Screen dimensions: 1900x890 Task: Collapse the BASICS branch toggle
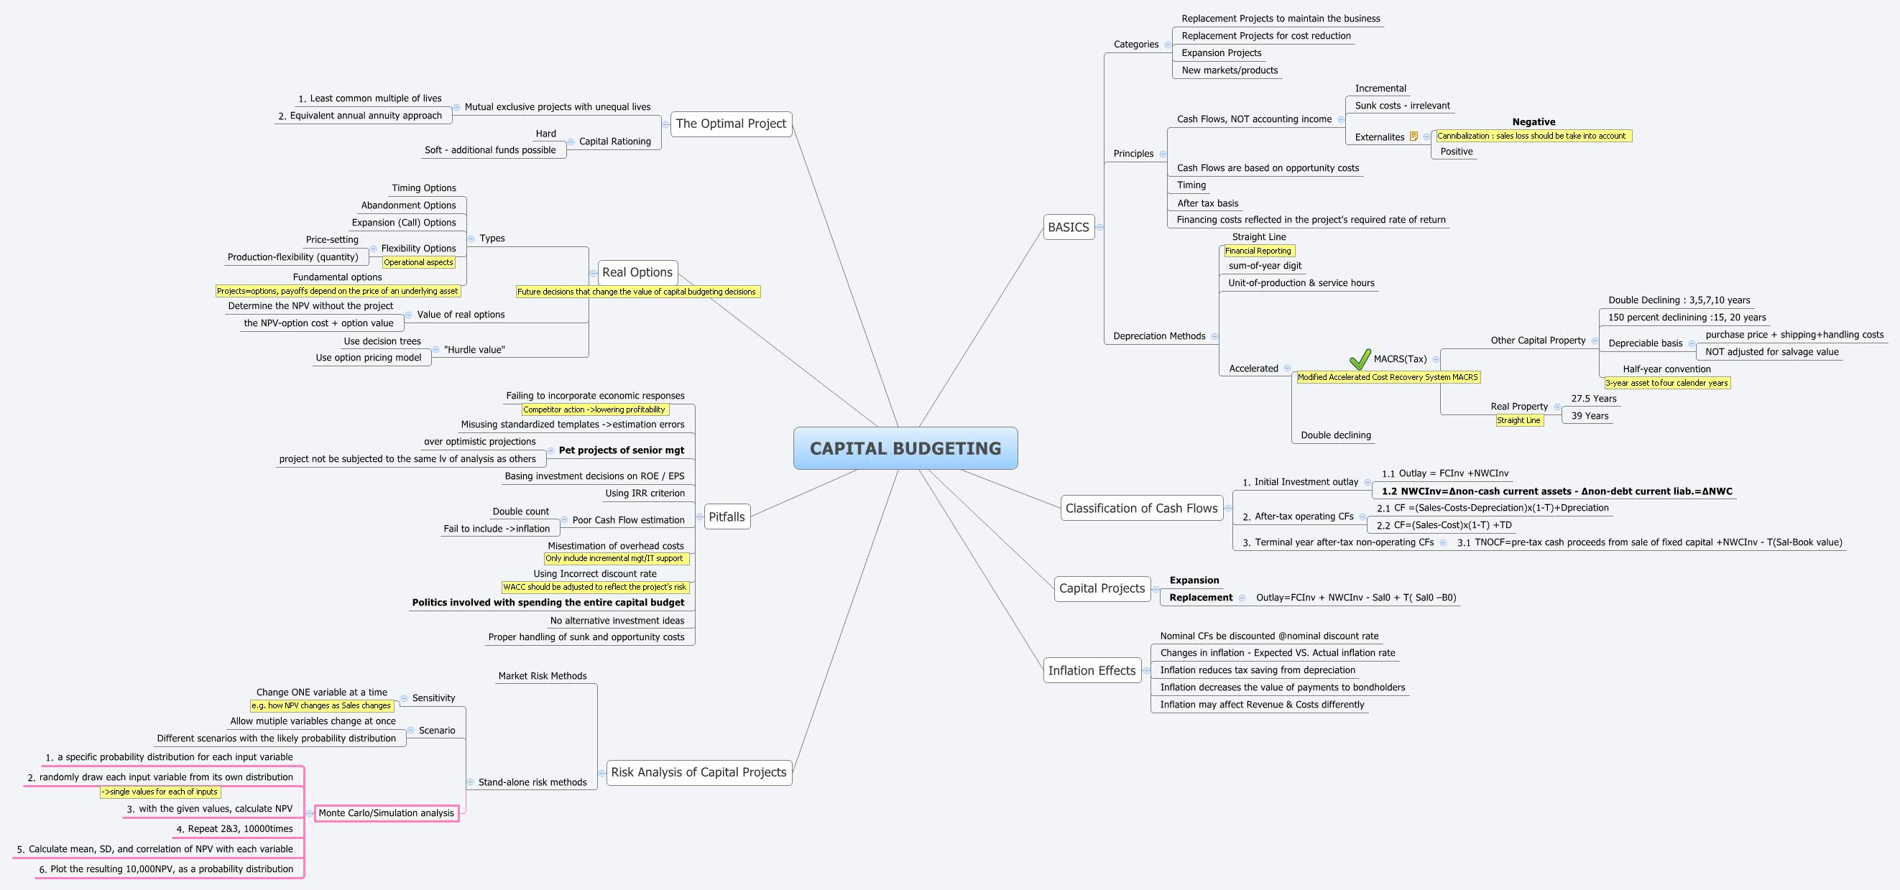(x=1099, y=227)
